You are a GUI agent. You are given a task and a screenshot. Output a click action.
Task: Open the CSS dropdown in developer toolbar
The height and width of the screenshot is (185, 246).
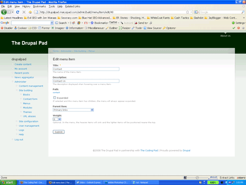tap(33, 28)
